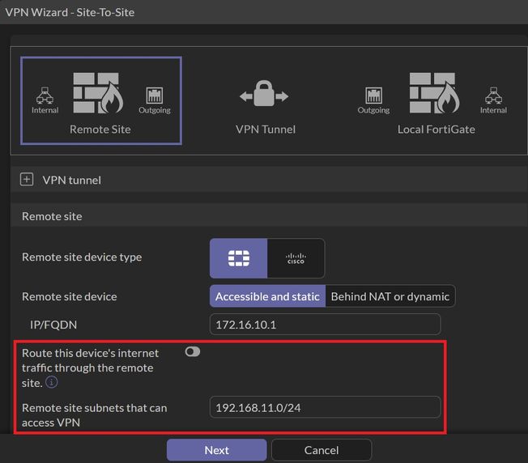Click the Local FortiGate firewall icon
The height and width of the screenshot is (463, 528).
pos(436,94)
